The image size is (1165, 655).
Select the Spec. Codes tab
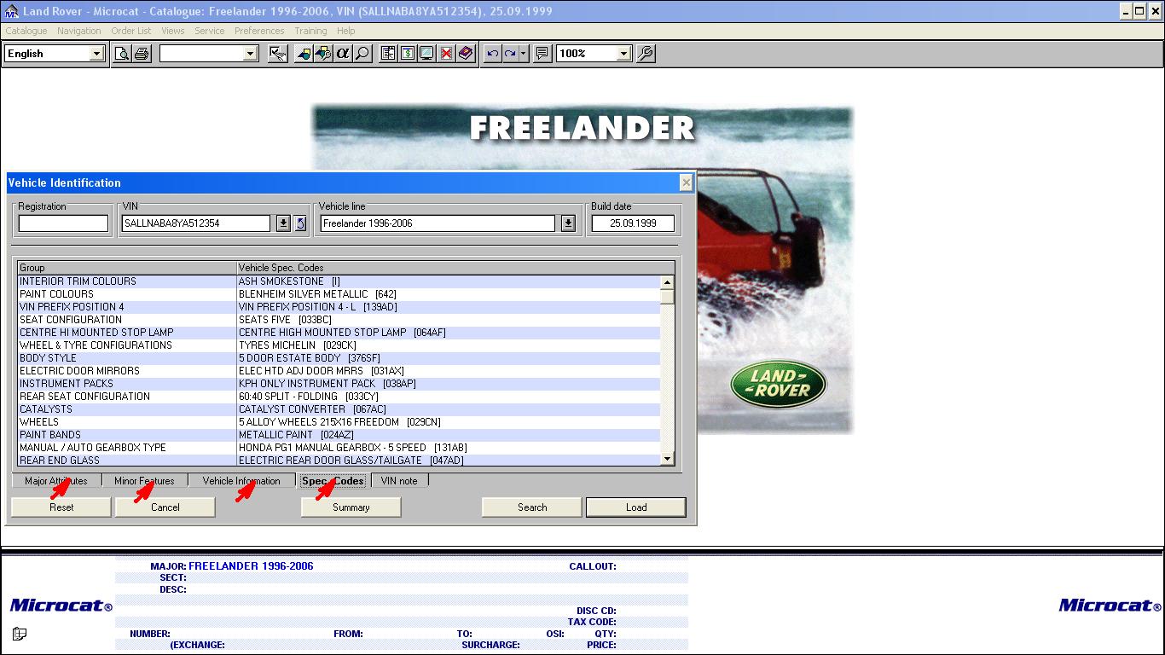pos(333,481)
